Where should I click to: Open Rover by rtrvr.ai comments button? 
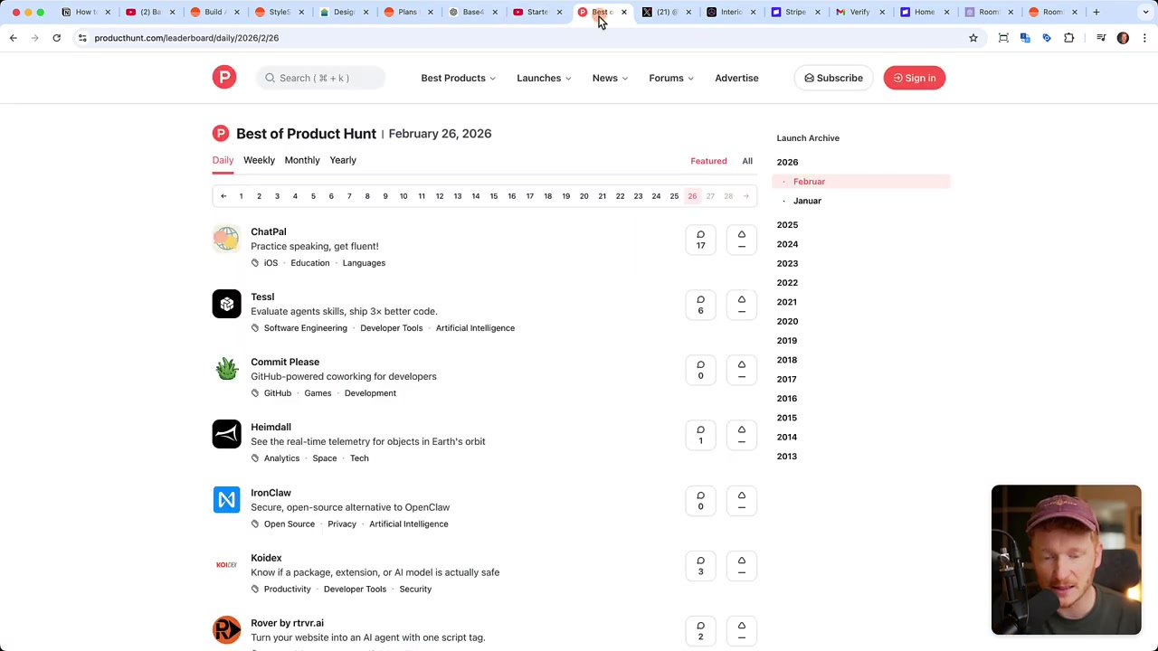700,631
